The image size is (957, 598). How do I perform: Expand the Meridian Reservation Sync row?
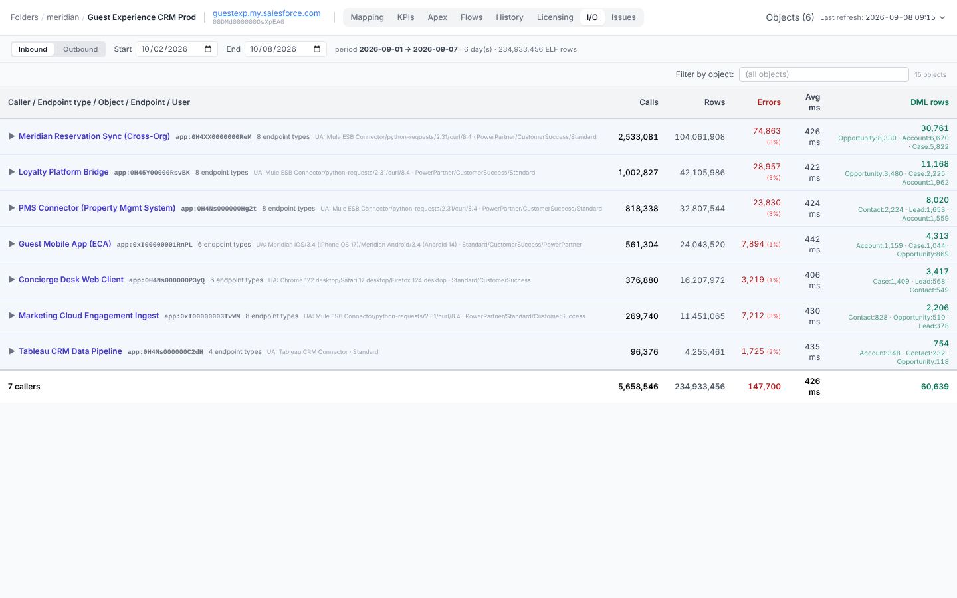[x=11, y=136]
